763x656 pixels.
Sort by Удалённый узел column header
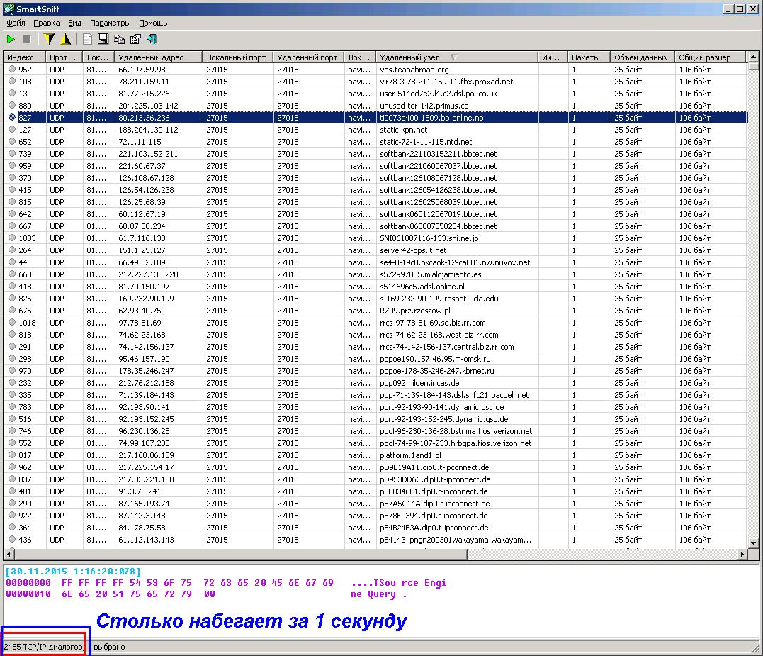pos(456,57)
